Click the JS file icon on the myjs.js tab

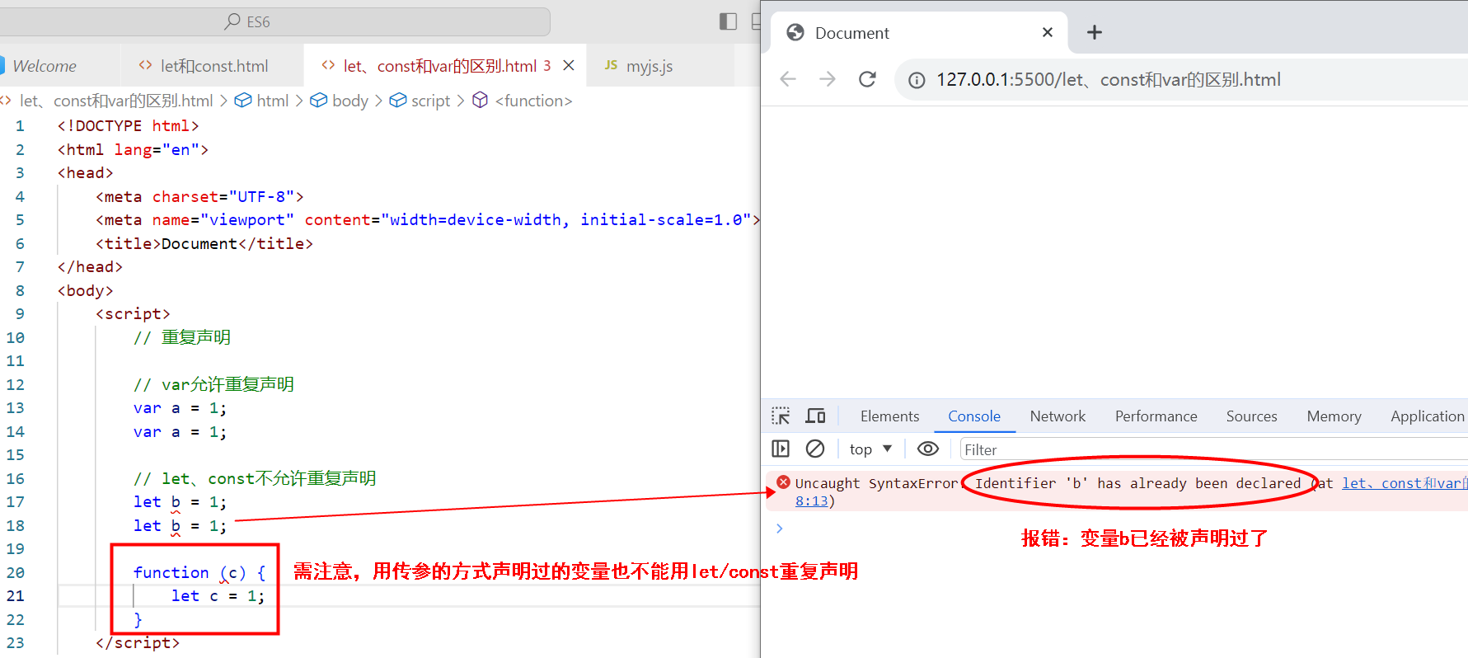(x=611, y=65)
